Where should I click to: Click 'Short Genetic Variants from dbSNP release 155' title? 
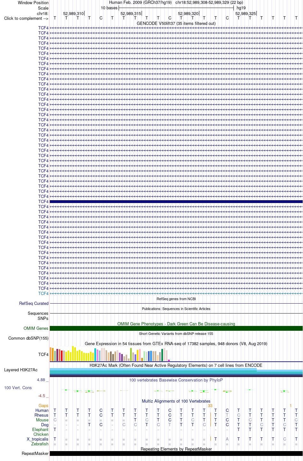click(176, 334)
